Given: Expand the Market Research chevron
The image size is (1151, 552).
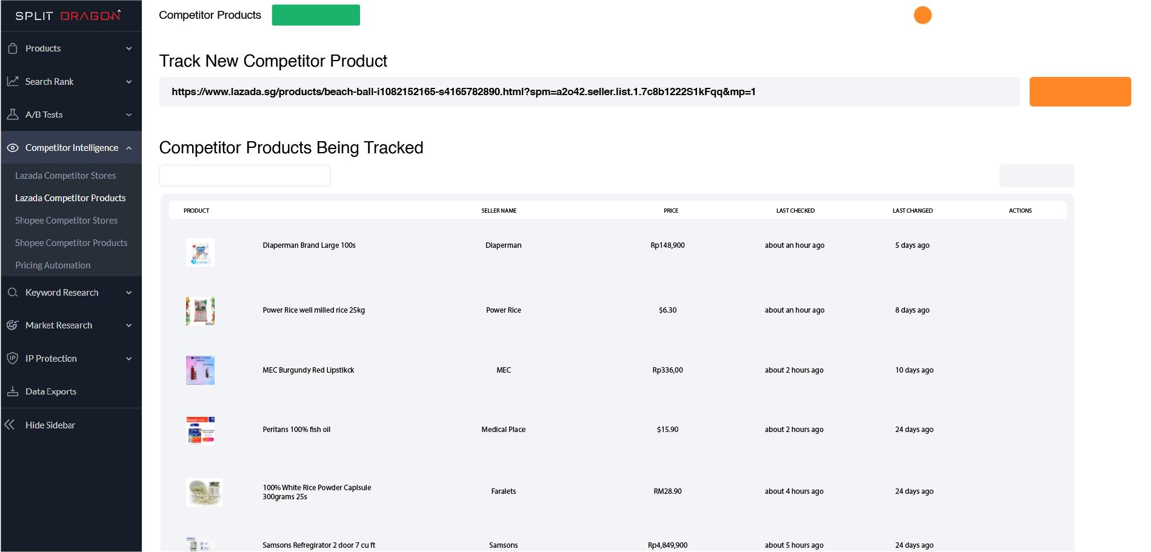Looking at the screenshot, I should click(128, 325).
